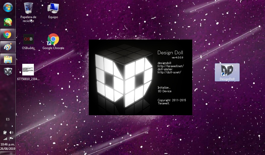Open the Papelera de reciclaje desktop icon
Viewport: 265px width, 155px height.
[28, 12]
